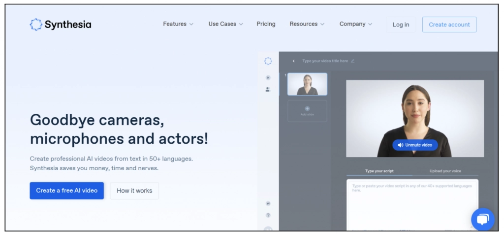The image size is (504, 234).
Task: Unmute the demo video
Action: coord(415,145)
